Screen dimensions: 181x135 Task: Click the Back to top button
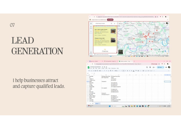pos(105,51)
